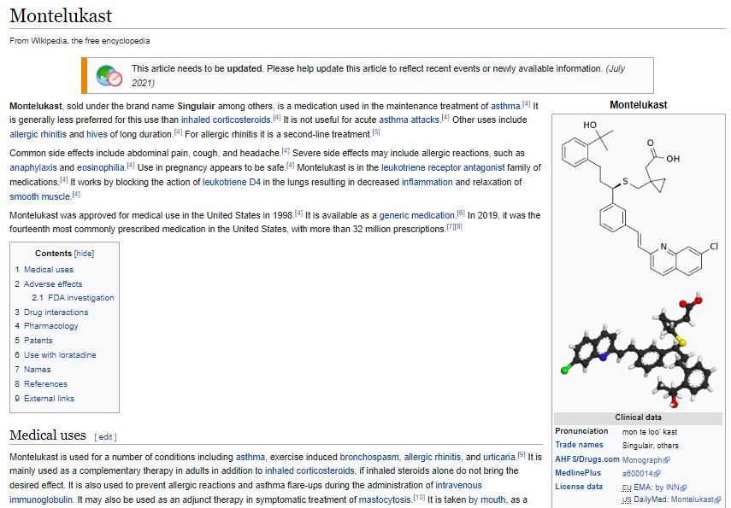This screenshot has width=731, height=508.
Task: Go to Use with loratadine section
Action: (x=60, y=355)
